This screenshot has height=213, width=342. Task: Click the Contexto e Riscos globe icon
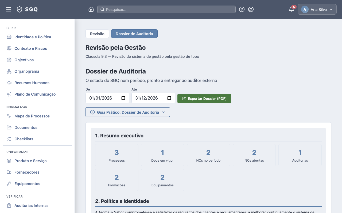[9, 48]
